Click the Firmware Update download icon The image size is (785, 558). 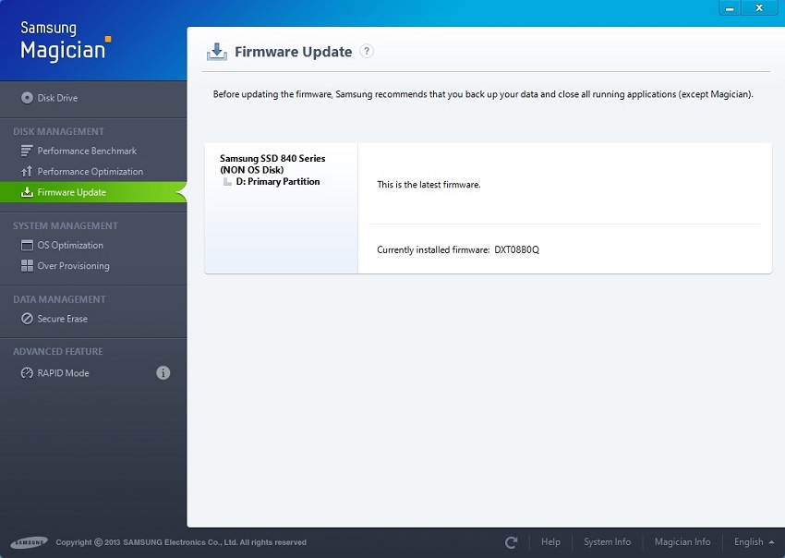click(217, 52)
